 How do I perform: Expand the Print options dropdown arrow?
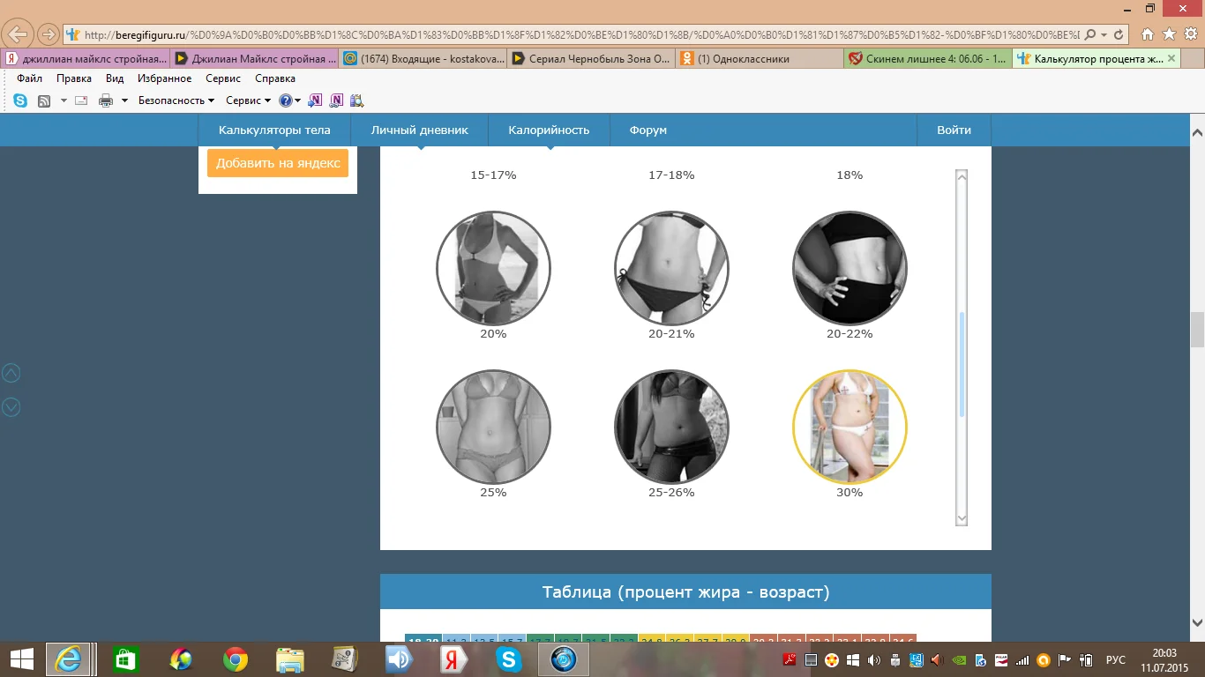click(124, 100)
